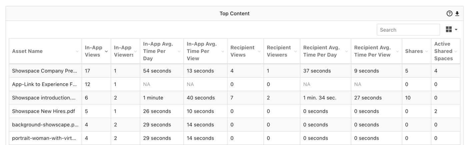Open In-App Views column sort chevron
Viewport: 470px width, 145px height.
coord(106,51)
